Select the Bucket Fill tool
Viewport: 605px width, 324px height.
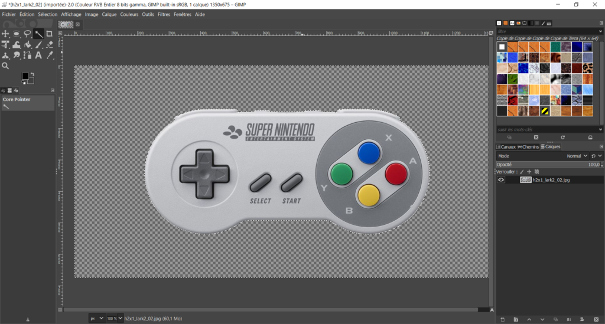click(x=27, y=45)
